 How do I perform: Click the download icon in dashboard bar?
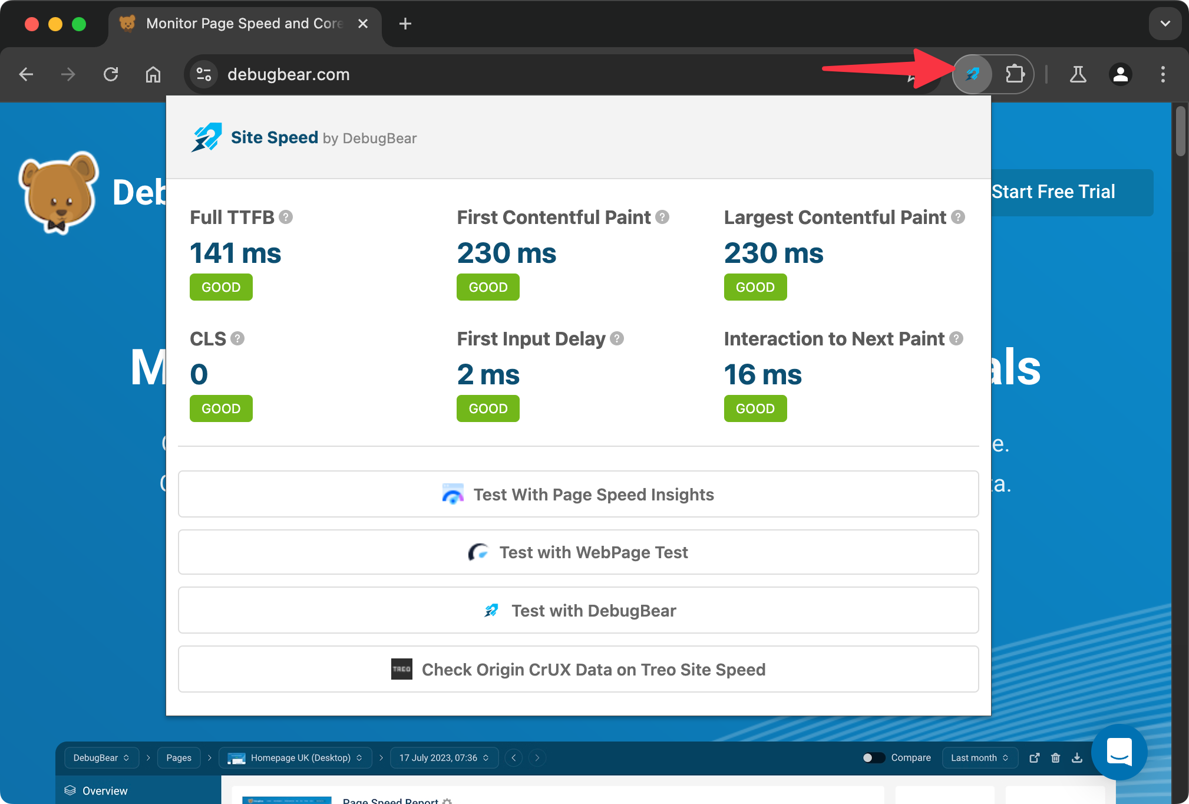coord(1076,757)
